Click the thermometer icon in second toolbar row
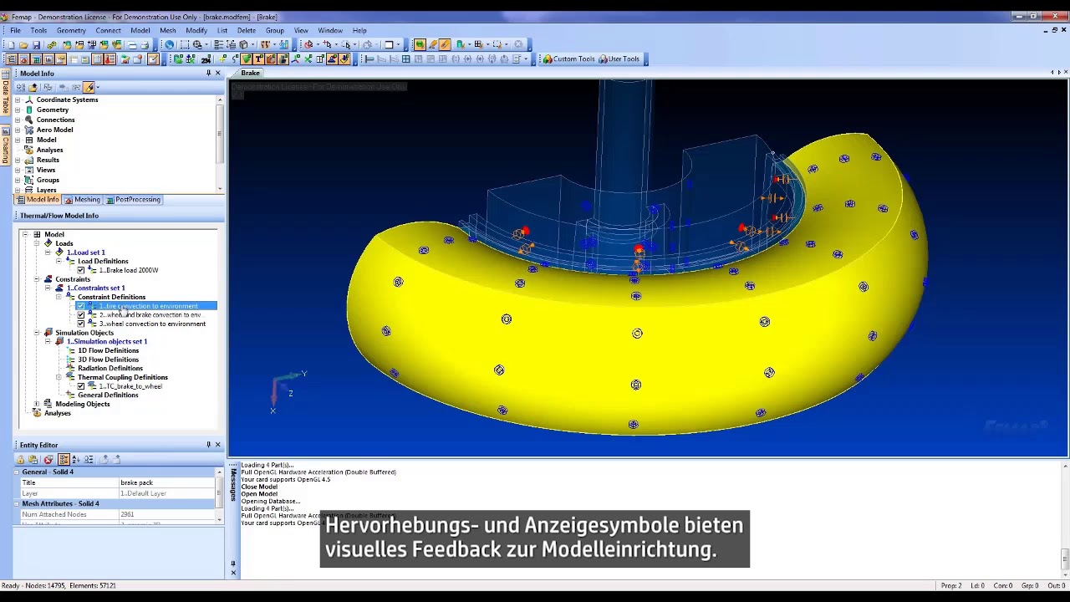This screenshot has height=602, width=1070. coord(110,59)
